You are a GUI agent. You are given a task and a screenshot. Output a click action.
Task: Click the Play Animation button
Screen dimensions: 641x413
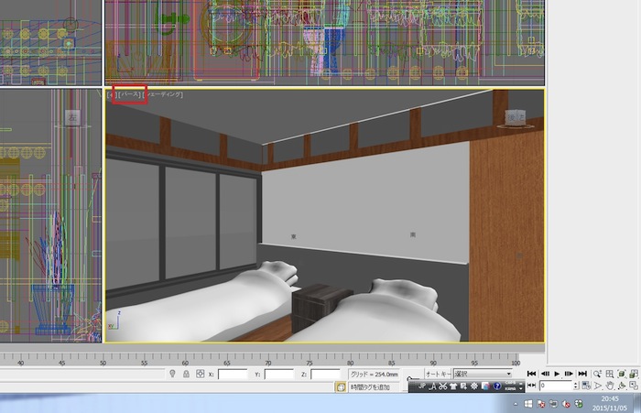point(557,374)
